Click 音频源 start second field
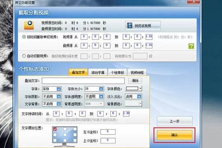Screen dimensions: 222x148 tap(107, 46)
